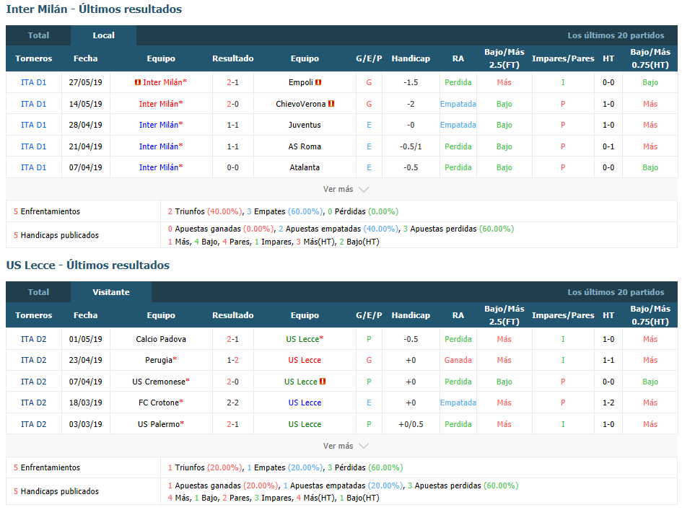Click the 2-2 result of FC Crotone match
This screenshot has width=682, height=510.
pos(232,403)
